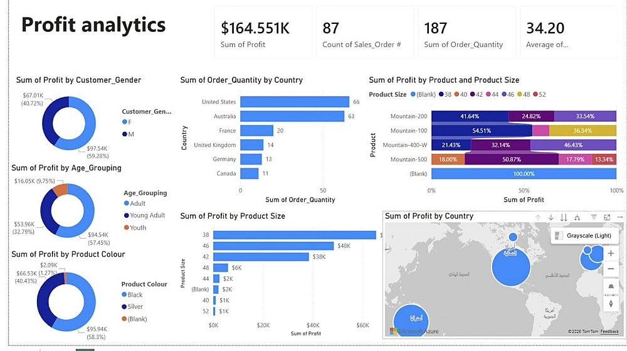Expand all down one level in hierarchy
The image size is (627, 351).
[577, 217]
